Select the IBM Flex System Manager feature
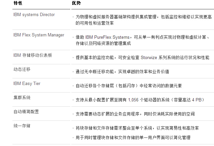This screenshot has width=214, height=146. [x=39, y=35]
